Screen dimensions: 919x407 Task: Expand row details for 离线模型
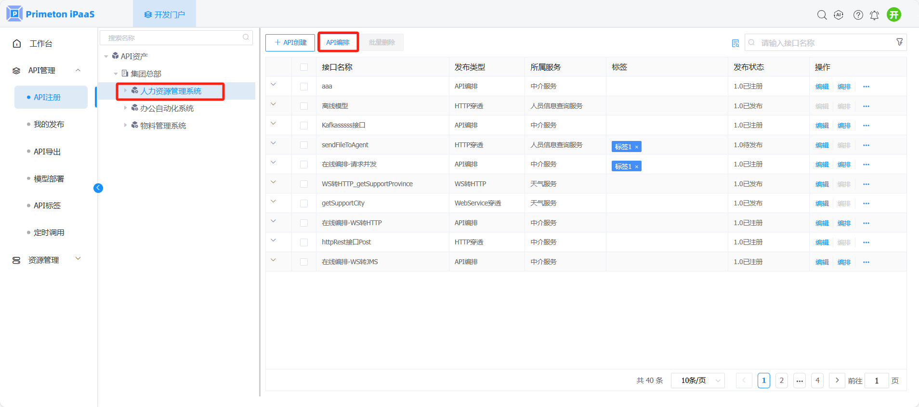(x=273, y=104)
